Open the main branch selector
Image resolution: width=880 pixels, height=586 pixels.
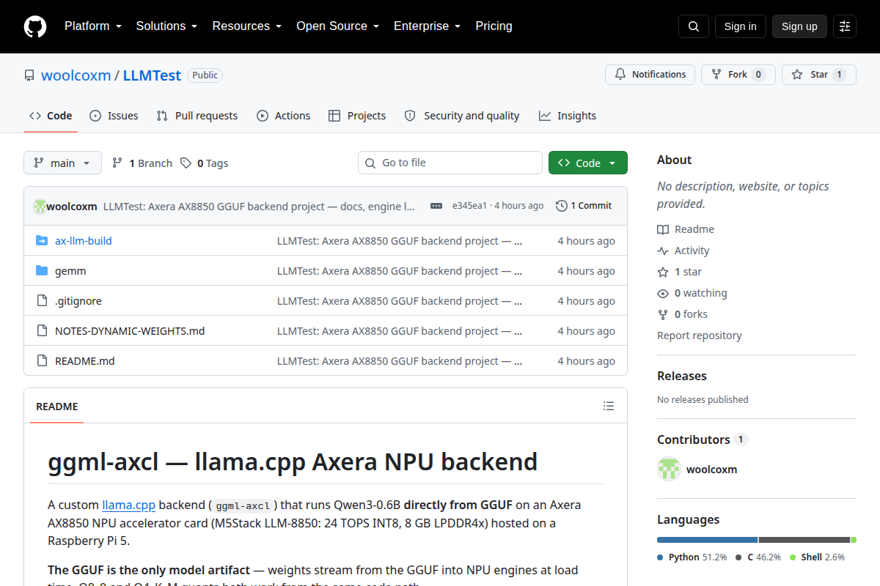[62, 163]
